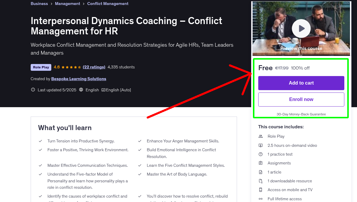Click the play icon on the course preview
The height and width of the screenshot is (202, 357).
[x=301, y=28]
